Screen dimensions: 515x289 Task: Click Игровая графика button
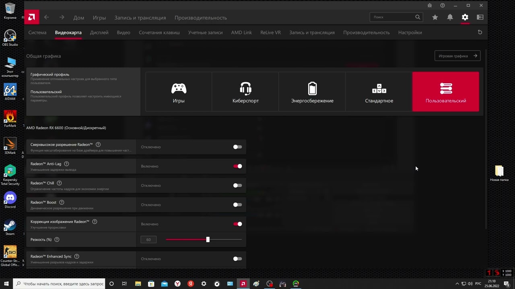[457, 56]
